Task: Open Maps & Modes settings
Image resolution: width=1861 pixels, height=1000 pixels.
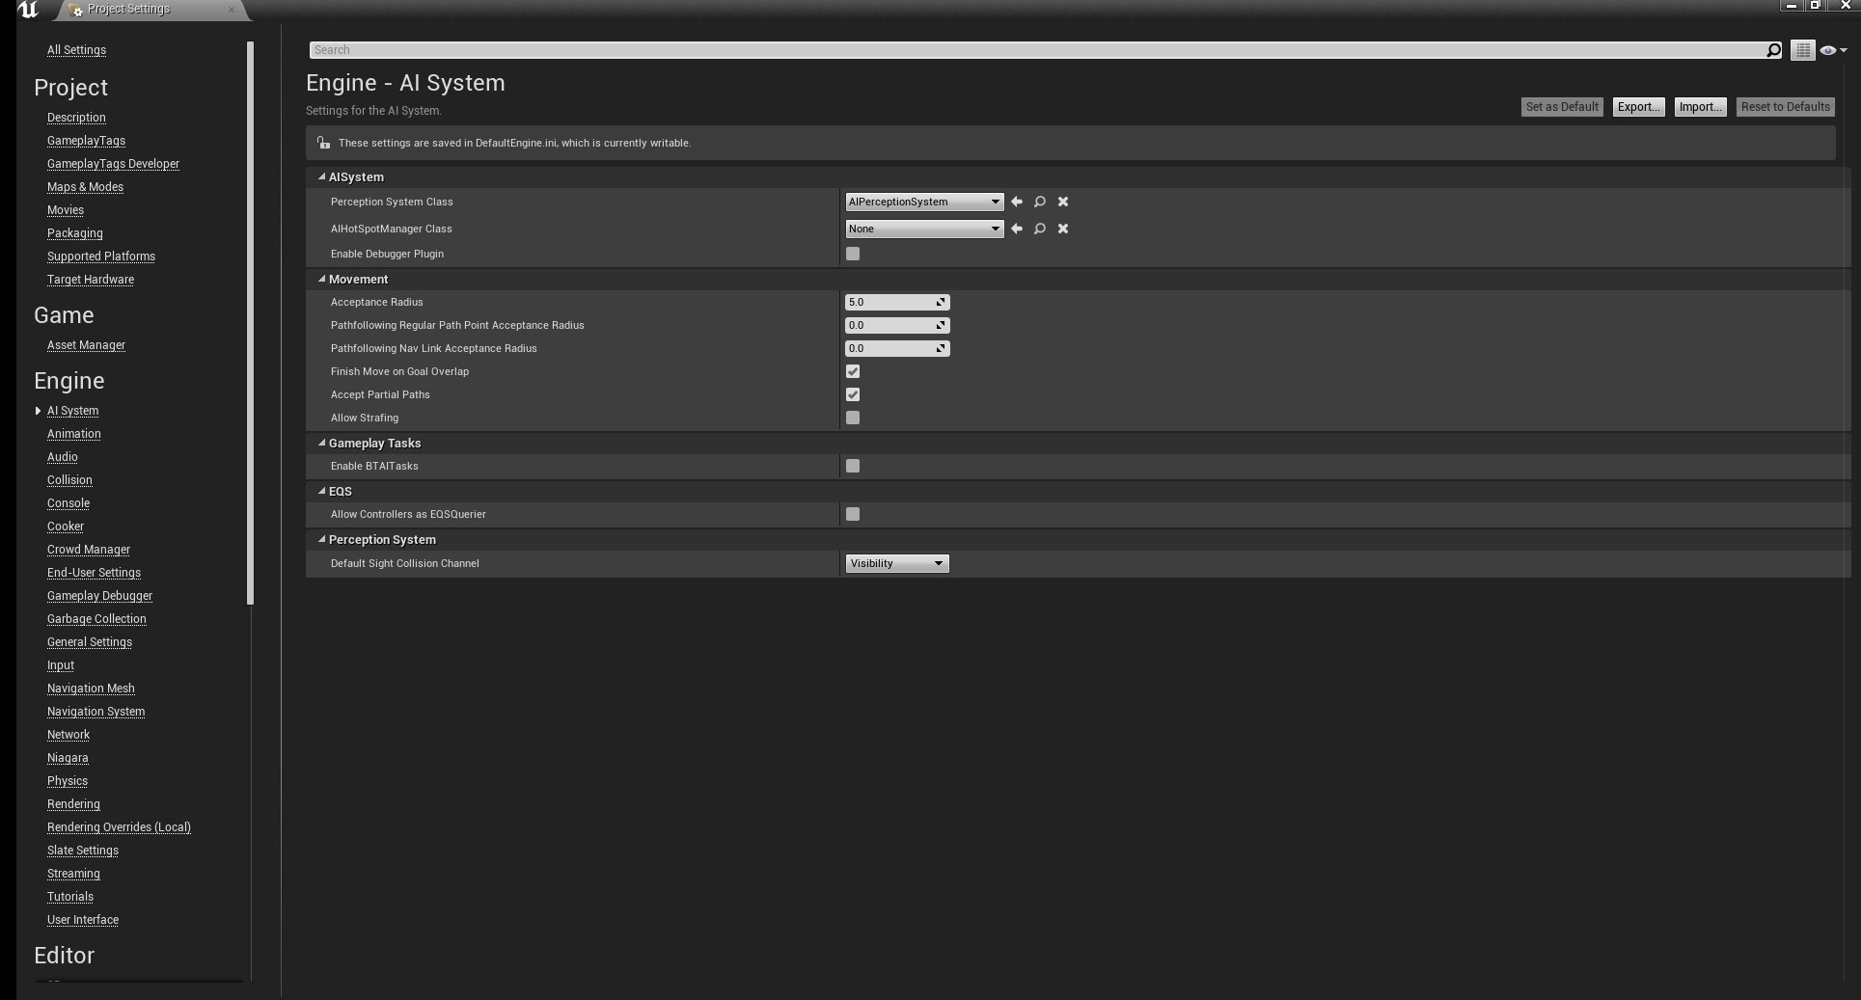Action: click(85, 187)
